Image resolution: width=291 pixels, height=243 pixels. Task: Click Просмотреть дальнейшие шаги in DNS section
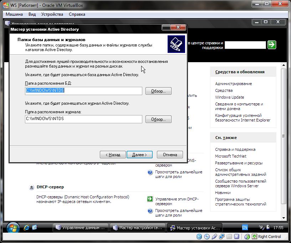(179, 174)
